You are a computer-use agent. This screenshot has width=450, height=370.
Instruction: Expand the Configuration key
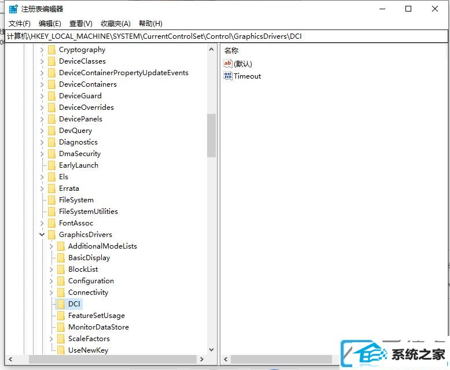coord(51,281)
